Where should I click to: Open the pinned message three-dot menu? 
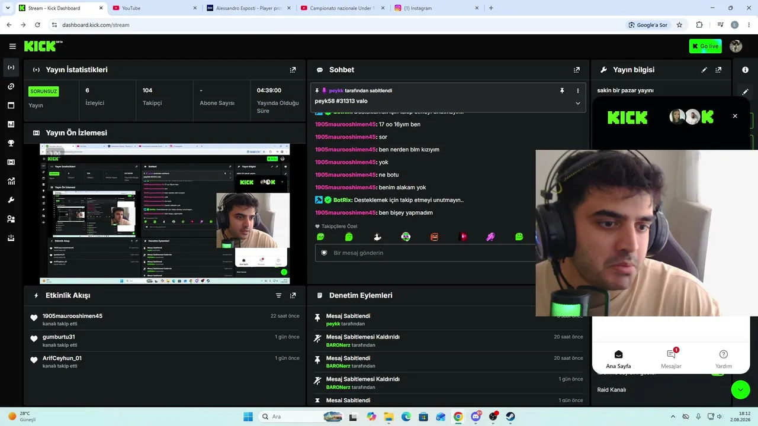point(577,91)
